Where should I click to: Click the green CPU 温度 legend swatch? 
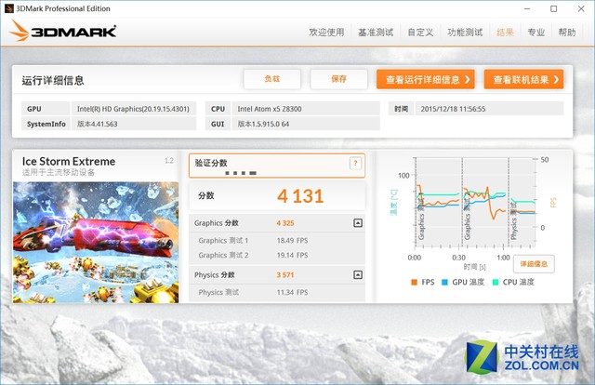click(x=496, y=282)
